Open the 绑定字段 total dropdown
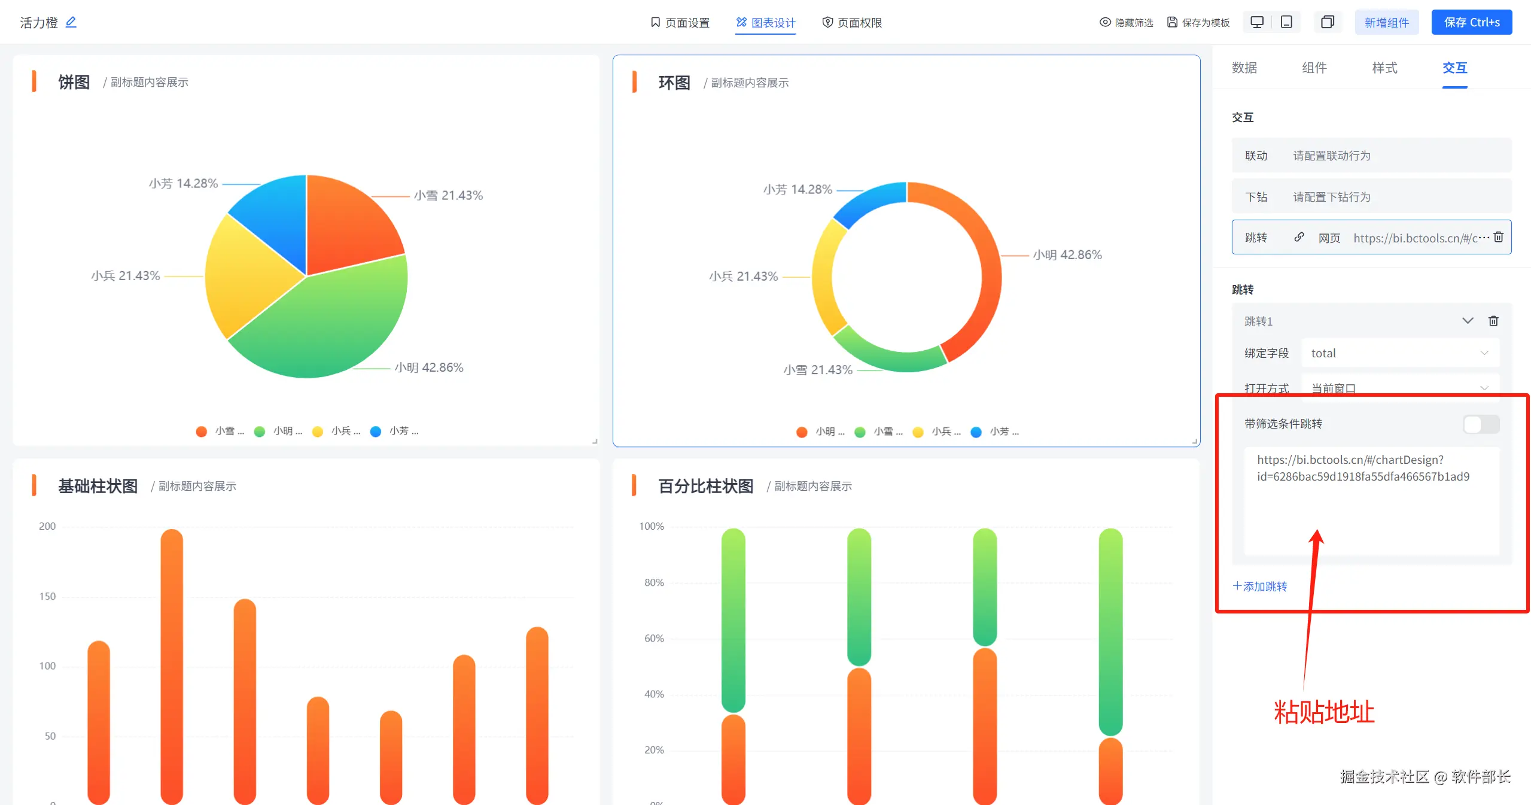This screenshot has height=805, width=1531. tap(1399, 353)
